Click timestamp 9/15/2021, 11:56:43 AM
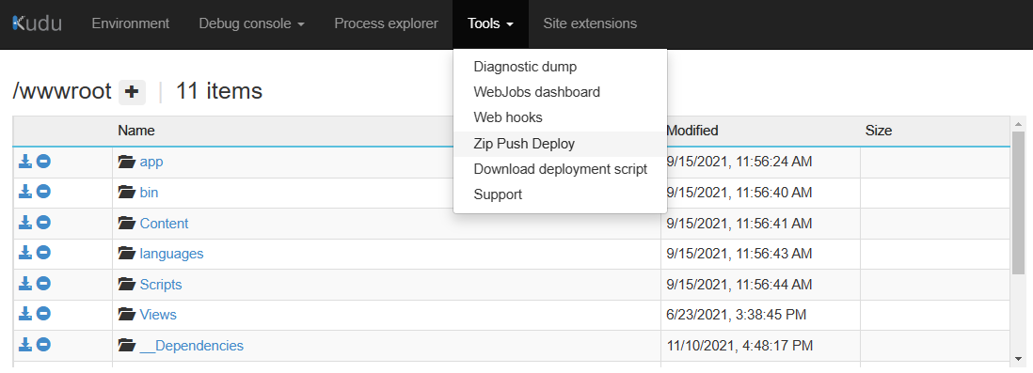 click(739, 254)
